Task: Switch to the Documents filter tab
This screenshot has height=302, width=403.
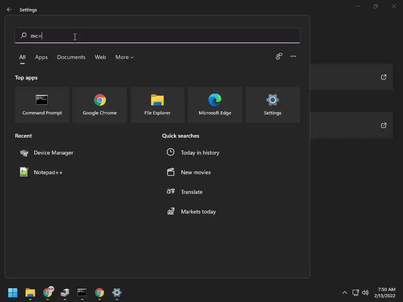Action: point(71,57)
